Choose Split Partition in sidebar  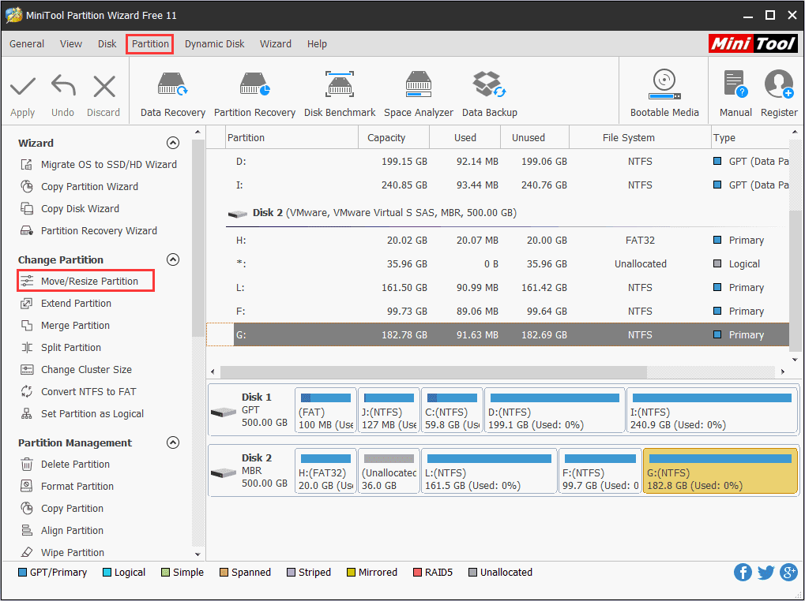click(x=61, y=347)
